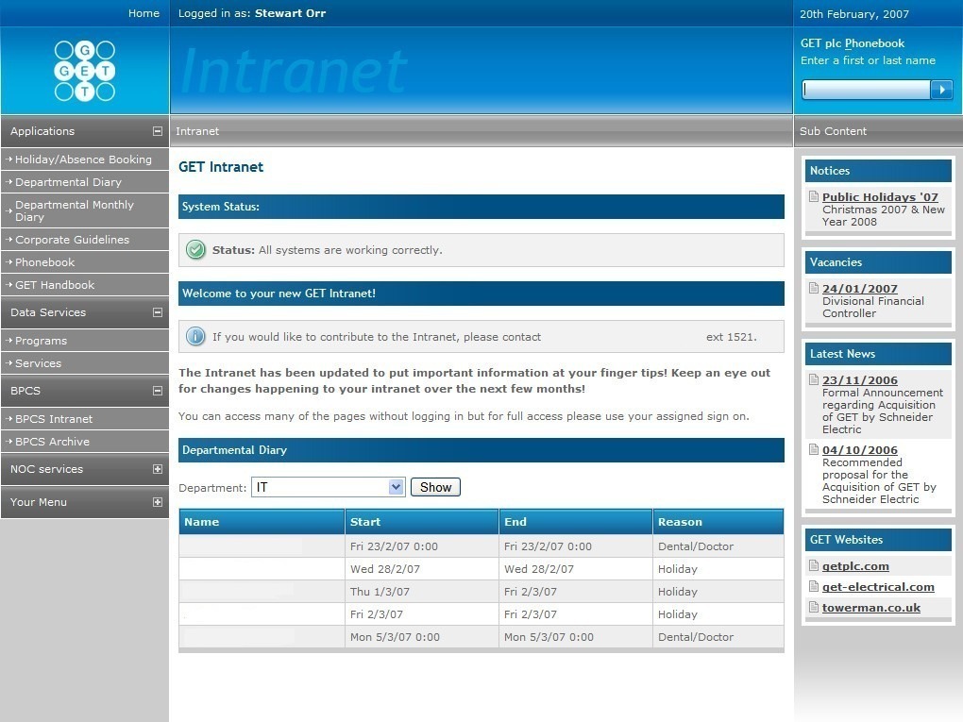Image resolution: width=963 pixels, height=722 pixels.
Task: Select Corporate Guidelines in sidebar
Action: point(72,240)
